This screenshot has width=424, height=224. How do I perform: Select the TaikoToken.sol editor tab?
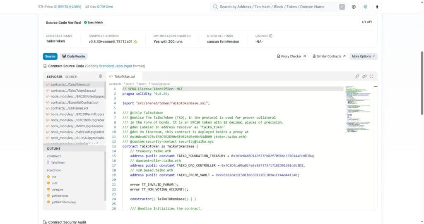coord(124,76)
